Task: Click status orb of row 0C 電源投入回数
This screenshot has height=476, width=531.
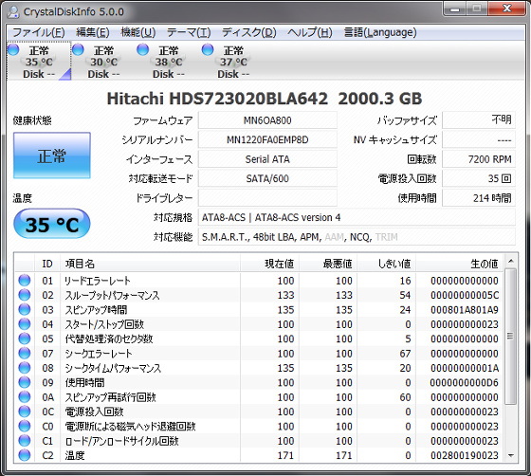Action: tap(25, 412)
